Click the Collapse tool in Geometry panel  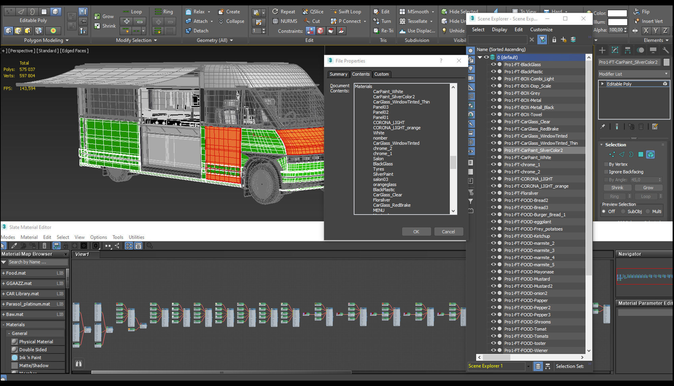tap(232, 21)
